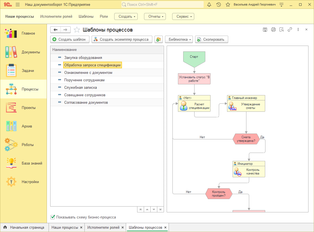Select Утверждение сметы task node

tap(246, 103)
